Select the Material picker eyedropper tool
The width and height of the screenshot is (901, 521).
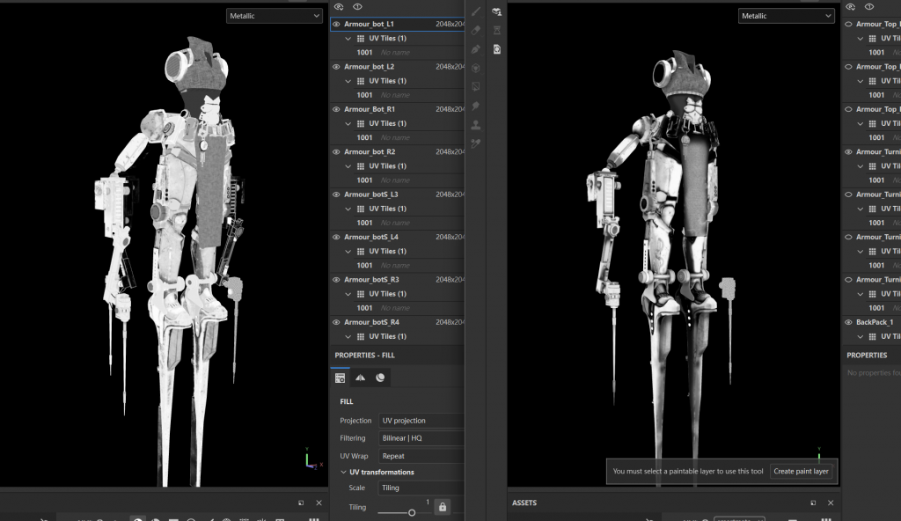476,143
